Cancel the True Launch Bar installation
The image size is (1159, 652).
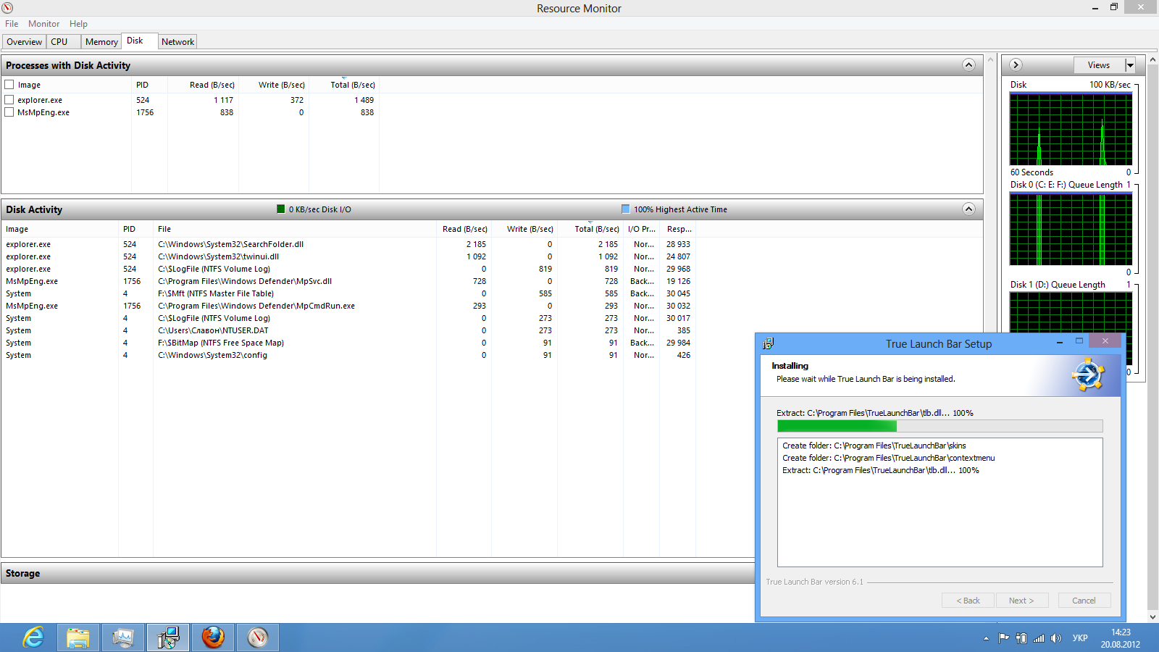point(1084,601)
